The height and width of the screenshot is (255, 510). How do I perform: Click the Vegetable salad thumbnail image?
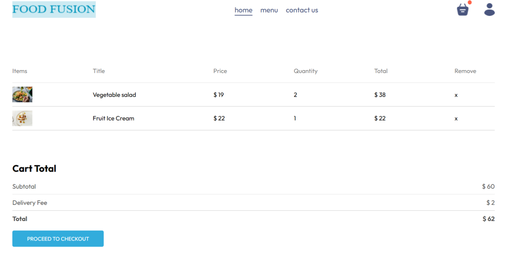pyautogui.click(x=22, y=95)
